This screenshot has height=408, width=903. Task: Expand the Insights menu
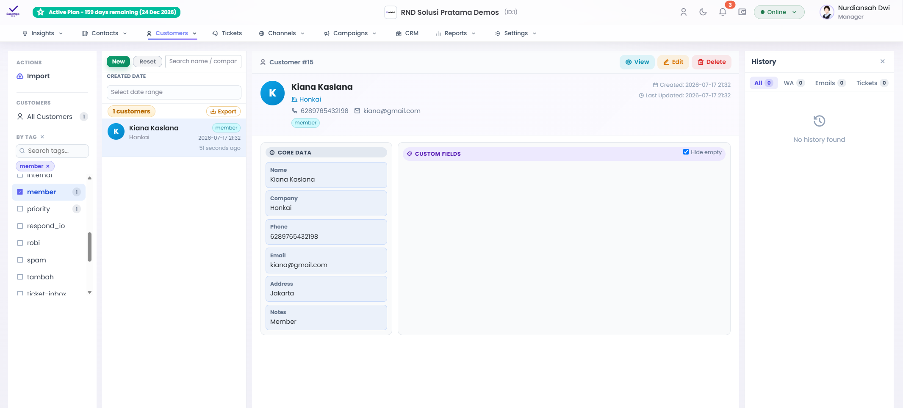tap(42, 33)
